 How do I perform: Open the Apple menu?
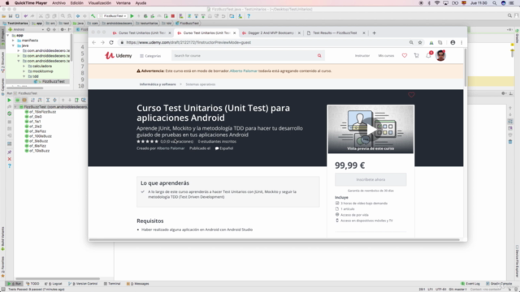click(7, 3)
